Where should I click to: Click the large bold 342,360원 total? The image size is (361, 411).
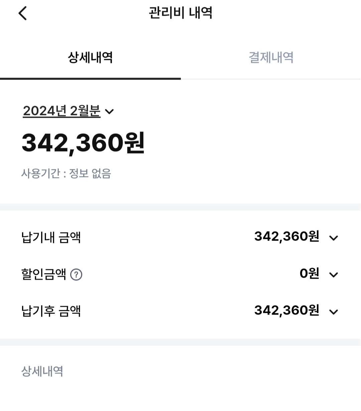(83, 143)
